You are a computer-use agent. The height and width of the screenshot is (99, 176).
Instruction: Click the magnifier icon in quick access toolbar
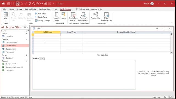point(34,4)
